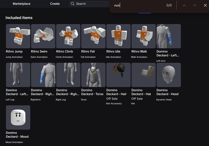Click the 'Walk Animation' type label
209x146 pixels.
pos(139,57)
